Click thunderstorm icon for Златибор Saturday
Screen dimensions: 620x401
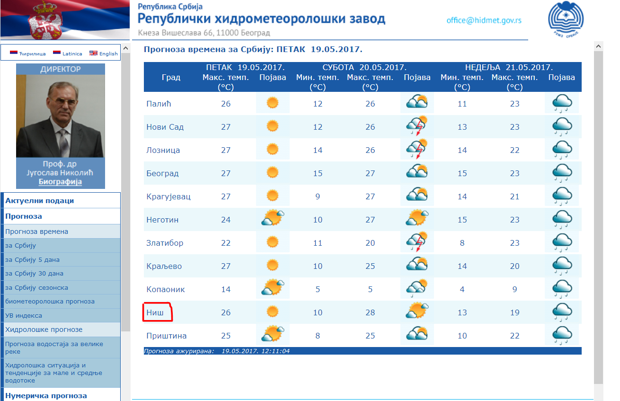[416, 242]
